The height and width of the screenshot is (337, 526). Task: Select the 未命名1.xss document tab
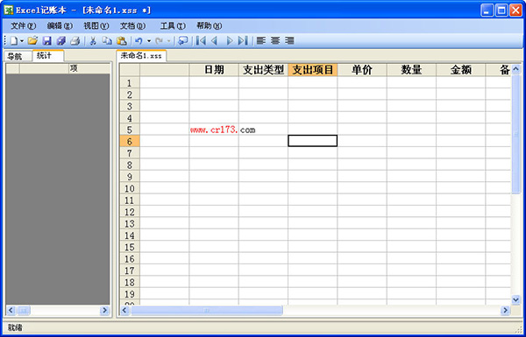(x=141, y=56)
